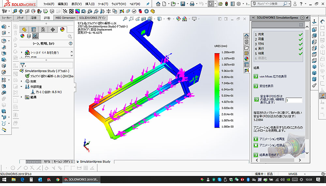326x186 pixels.
Task: Expand the シーン node in the scene tree
Action: 22,52
